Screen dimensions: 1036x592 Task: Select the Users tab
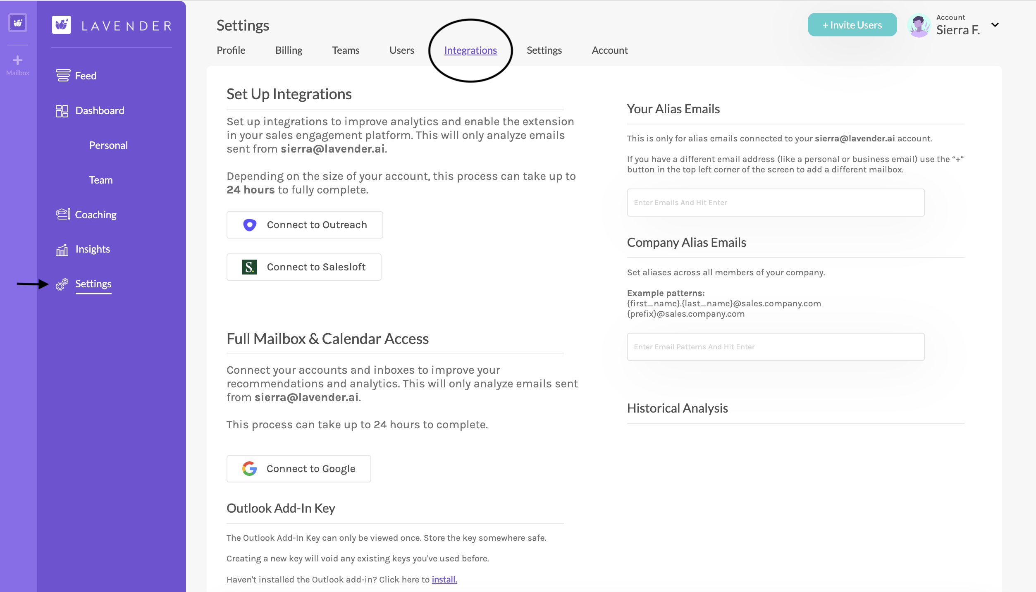pyautogui.click(x=401, y=50)
